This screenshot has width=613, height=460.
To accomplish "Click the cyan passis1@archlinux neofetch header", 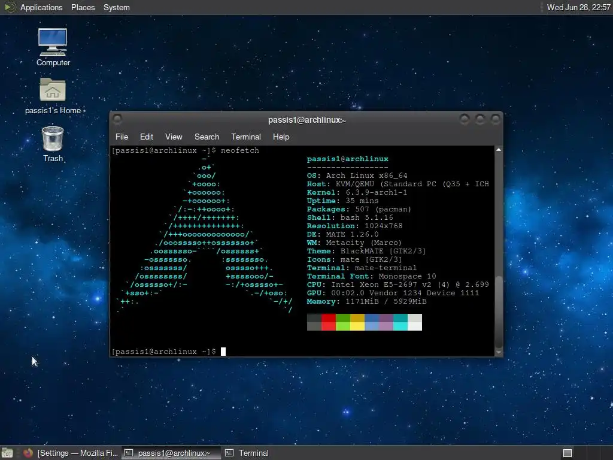I will (348, 159).
